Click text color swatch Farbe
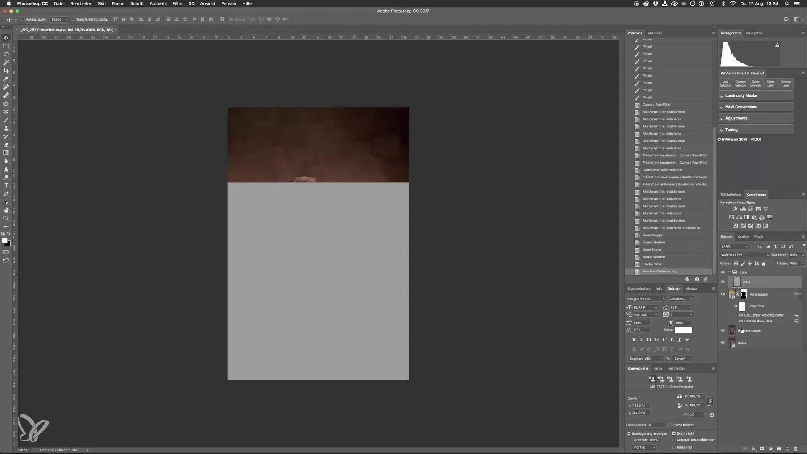 (x=683, y=330)
